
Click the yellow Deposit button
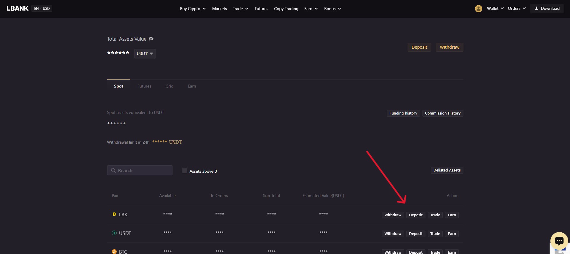pos(419,47)
